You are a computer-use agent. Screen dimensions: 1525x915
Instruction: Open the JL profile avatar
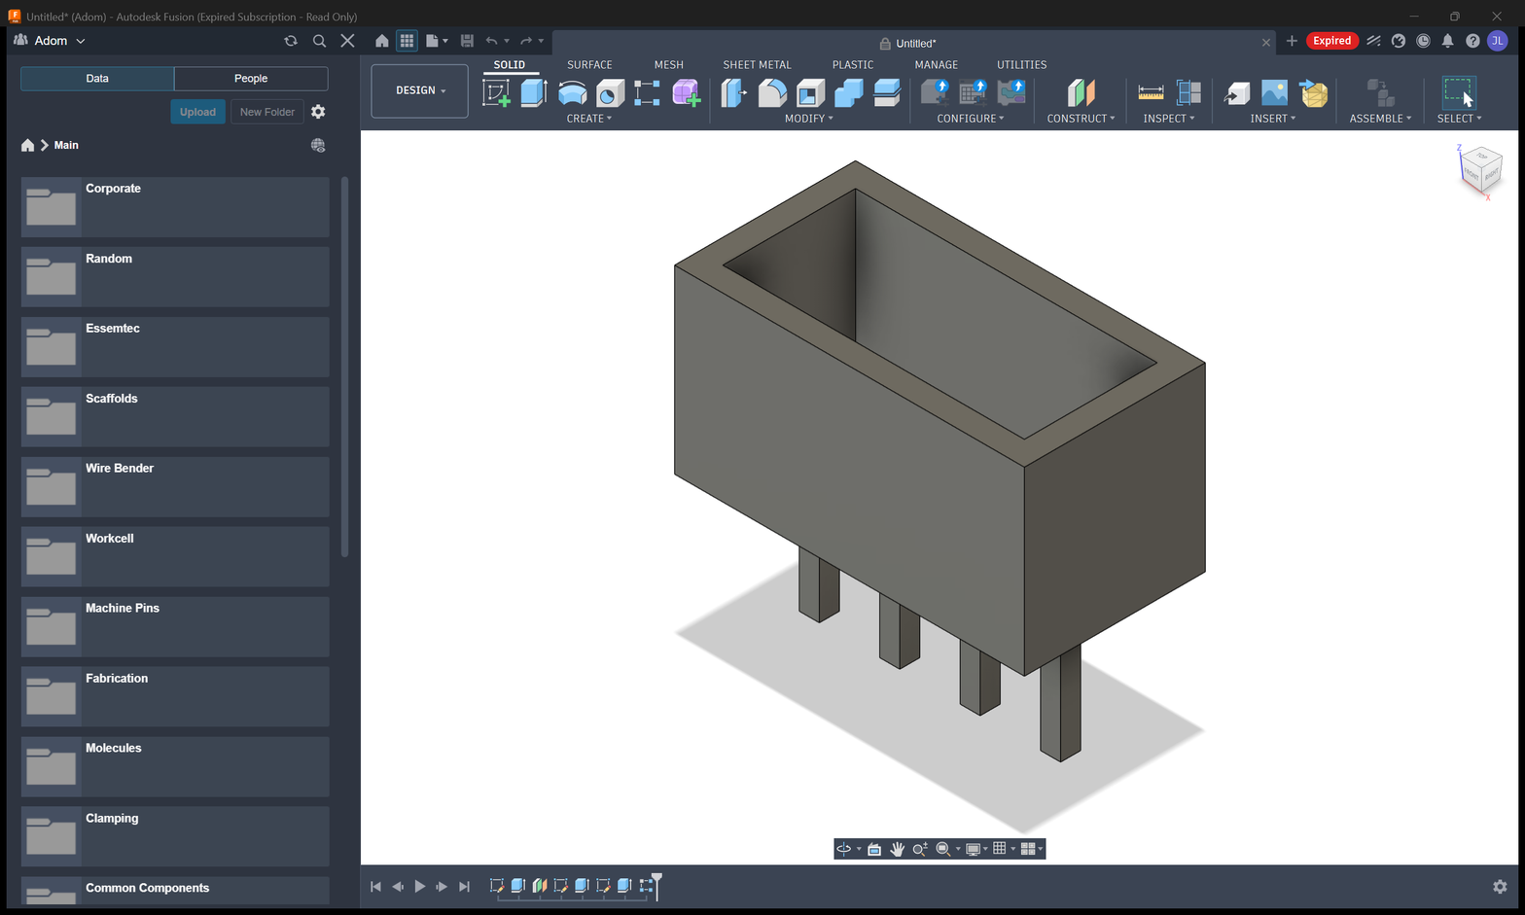[x=1497, y=41]
